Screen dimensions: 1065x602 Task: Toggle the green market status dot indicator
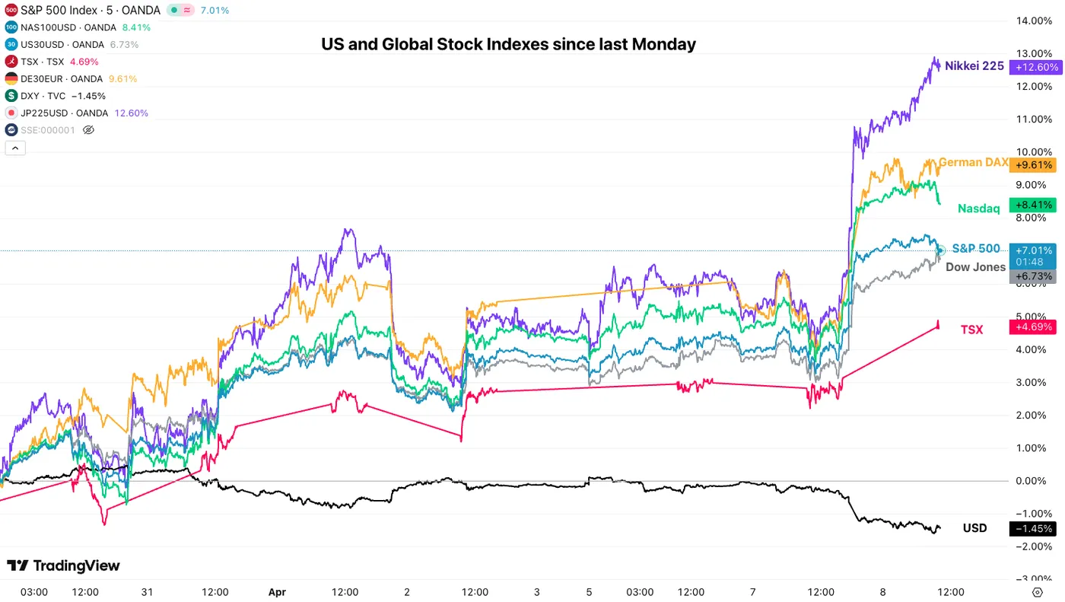point(174,11)
